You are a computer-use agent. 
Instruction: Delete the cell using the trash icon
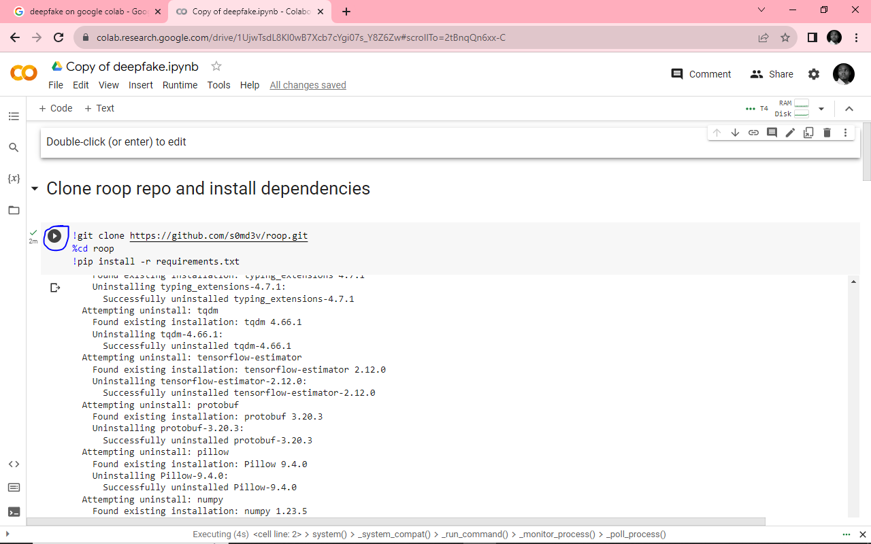pos(827,133)
